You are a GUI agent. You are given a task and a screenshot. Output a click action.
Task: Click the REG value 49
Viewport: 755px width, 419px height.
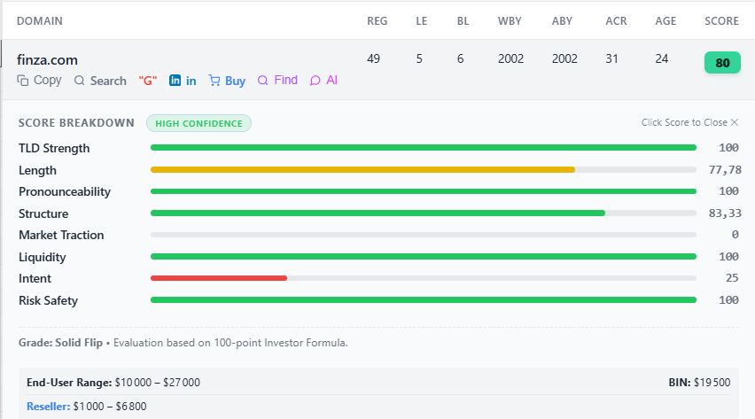click(x=374, y=58)
